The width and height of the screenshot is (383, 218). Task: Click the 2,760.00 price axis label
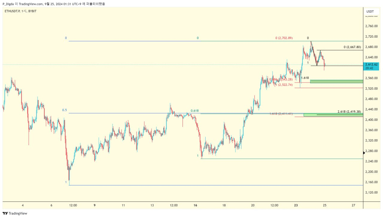[371, 26]
